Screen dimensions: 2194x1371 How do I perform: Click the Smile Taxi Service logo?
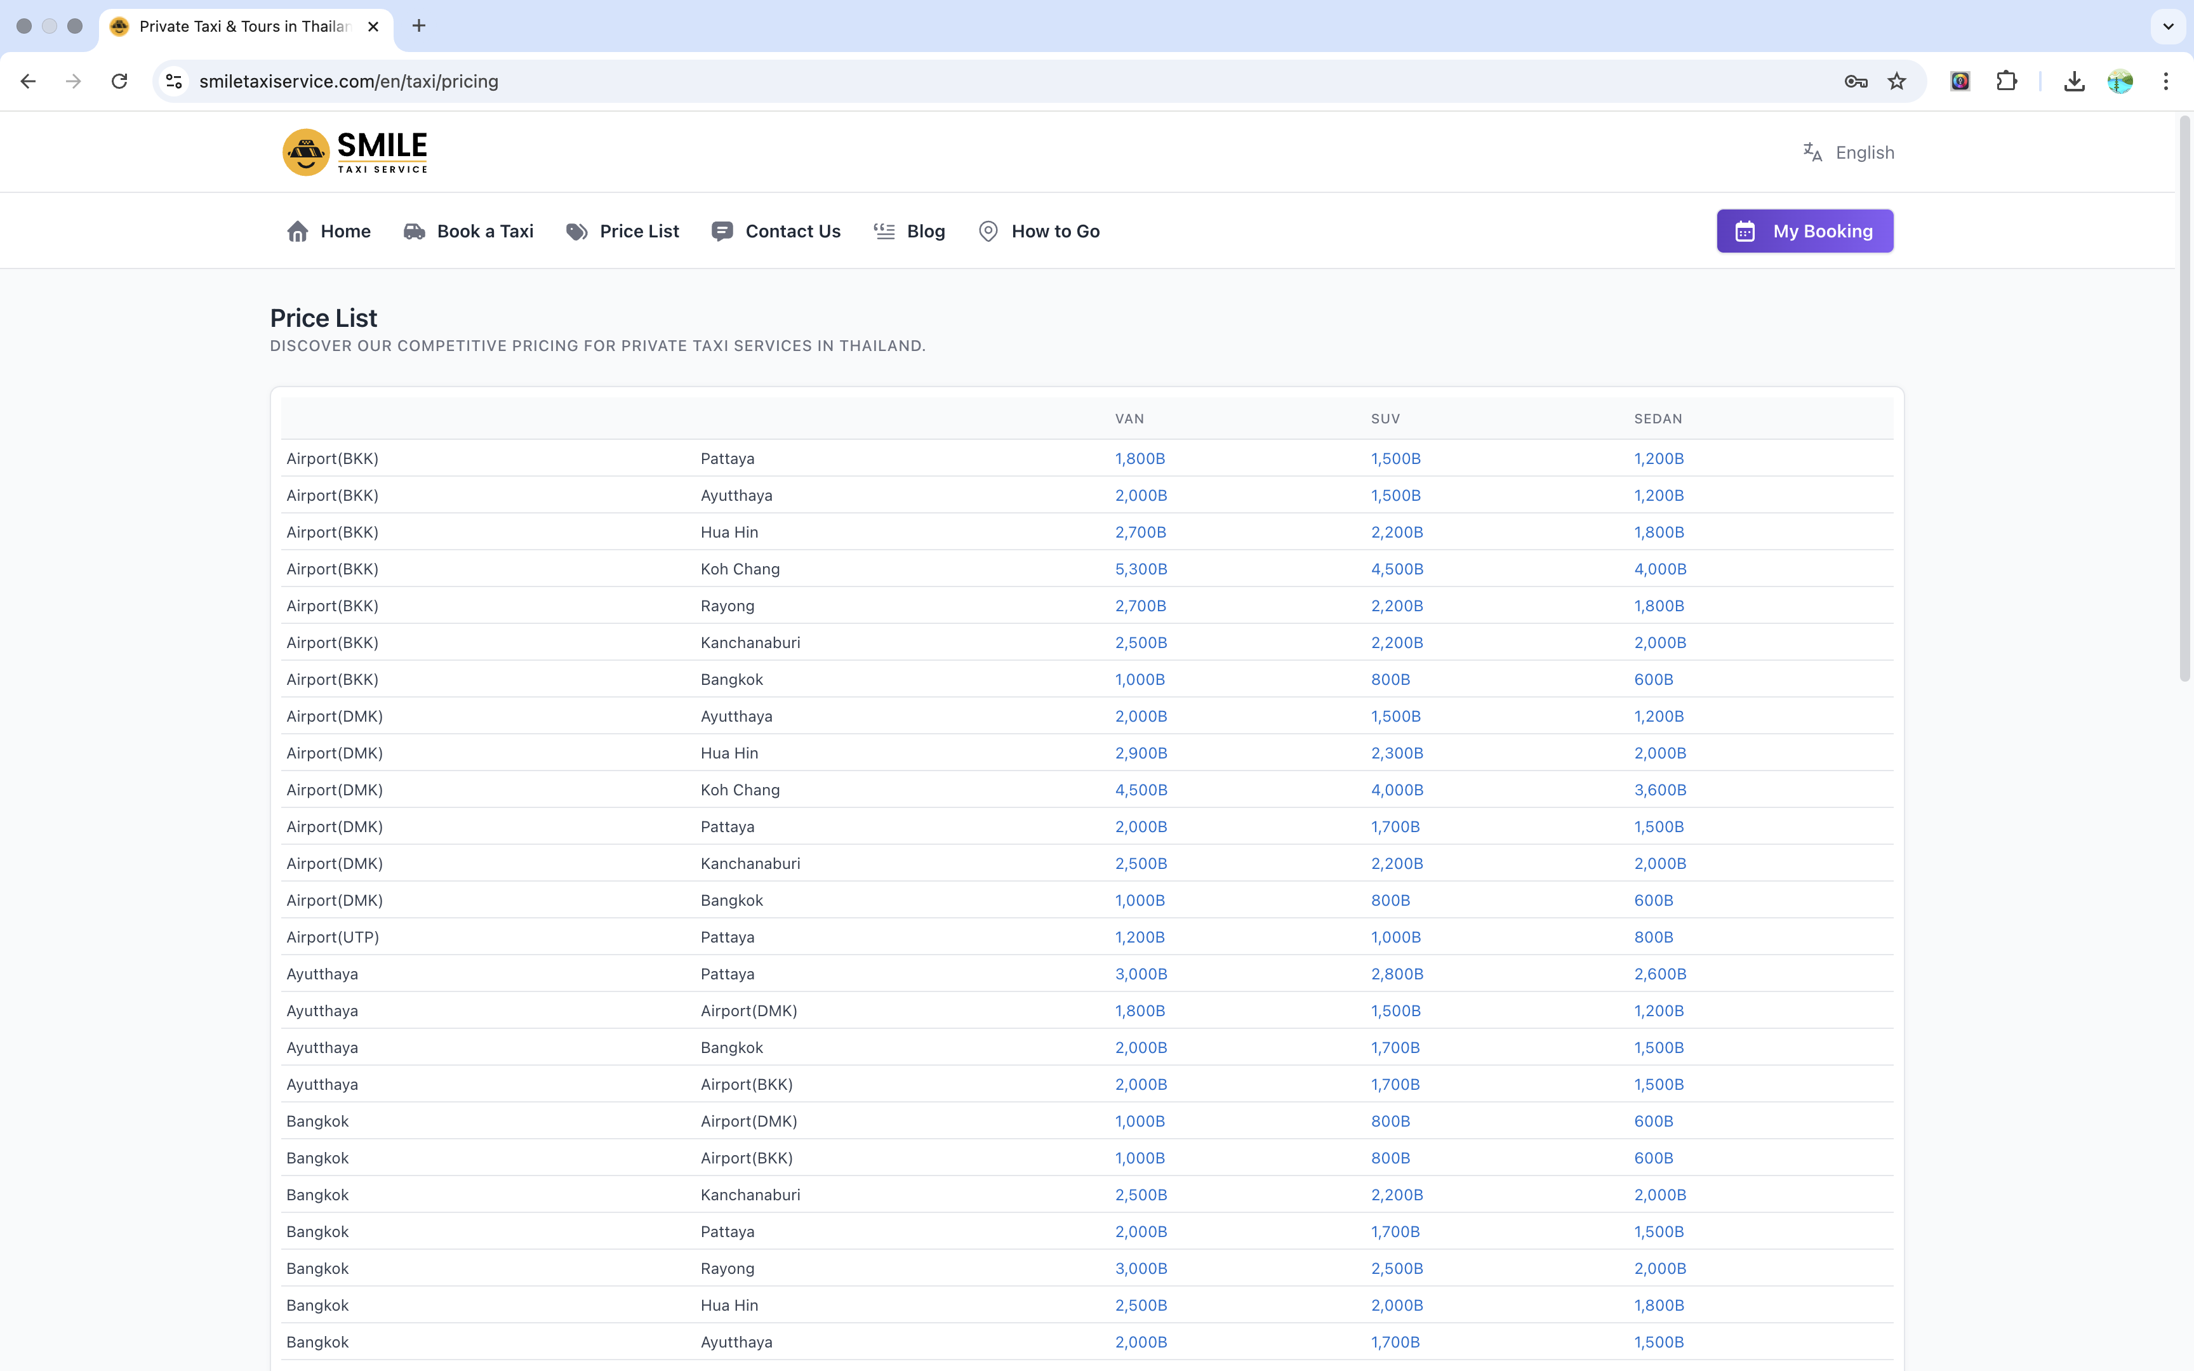pos(354,152)
